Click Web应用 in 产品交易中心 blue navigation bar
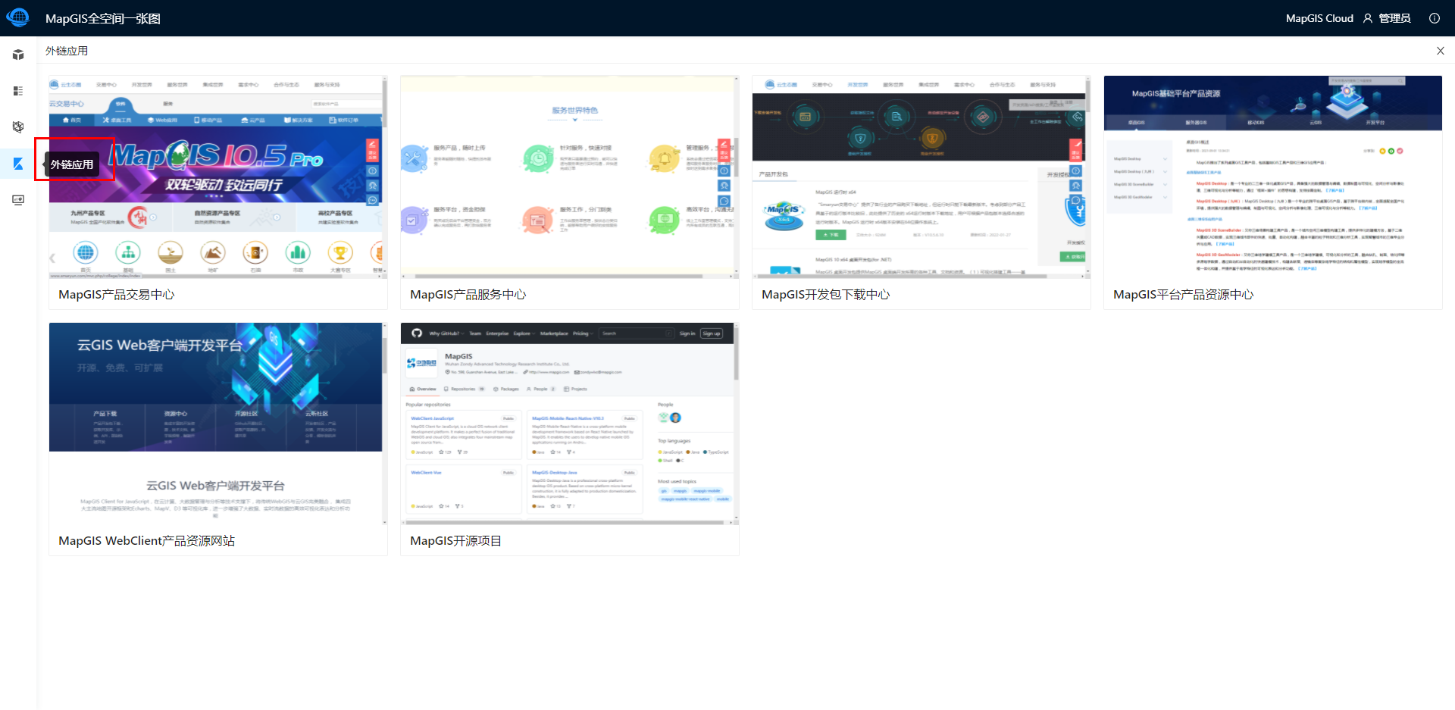1455x710 pixels. 162,120
